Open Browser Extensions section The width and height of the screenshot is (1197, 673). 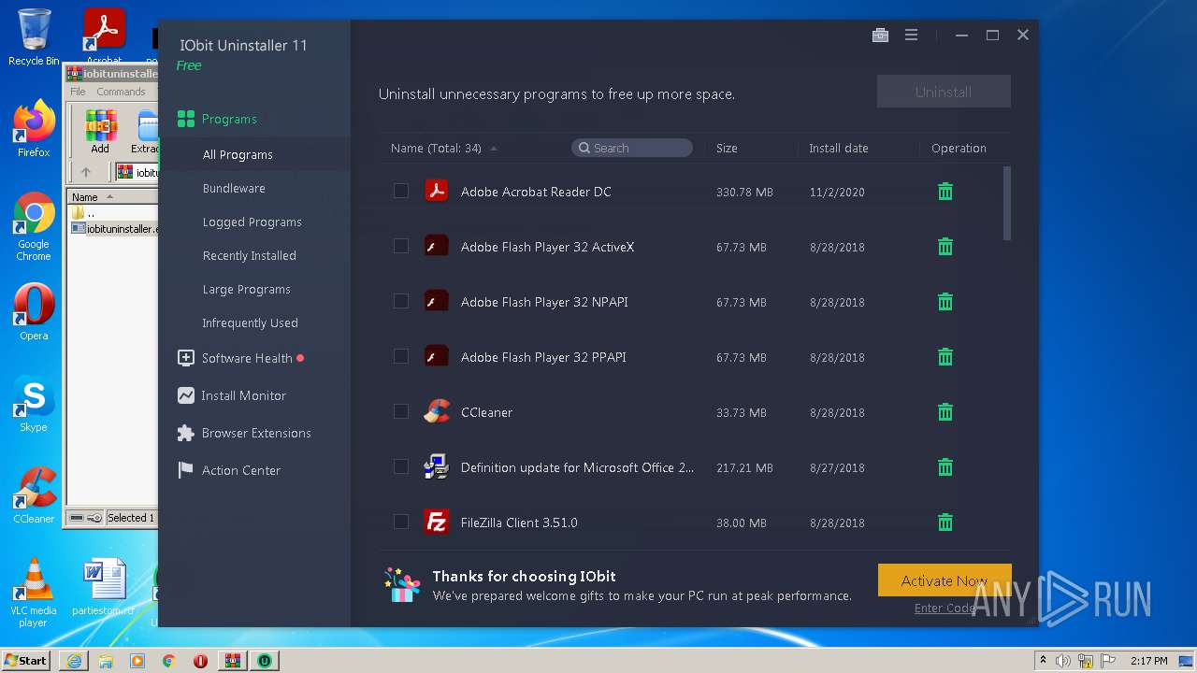244,433
